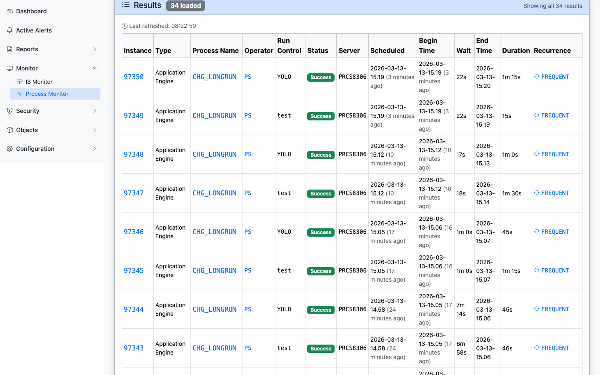Click the Dashboard icon in sidebar

pyautogui.click(x=10, y=11)
